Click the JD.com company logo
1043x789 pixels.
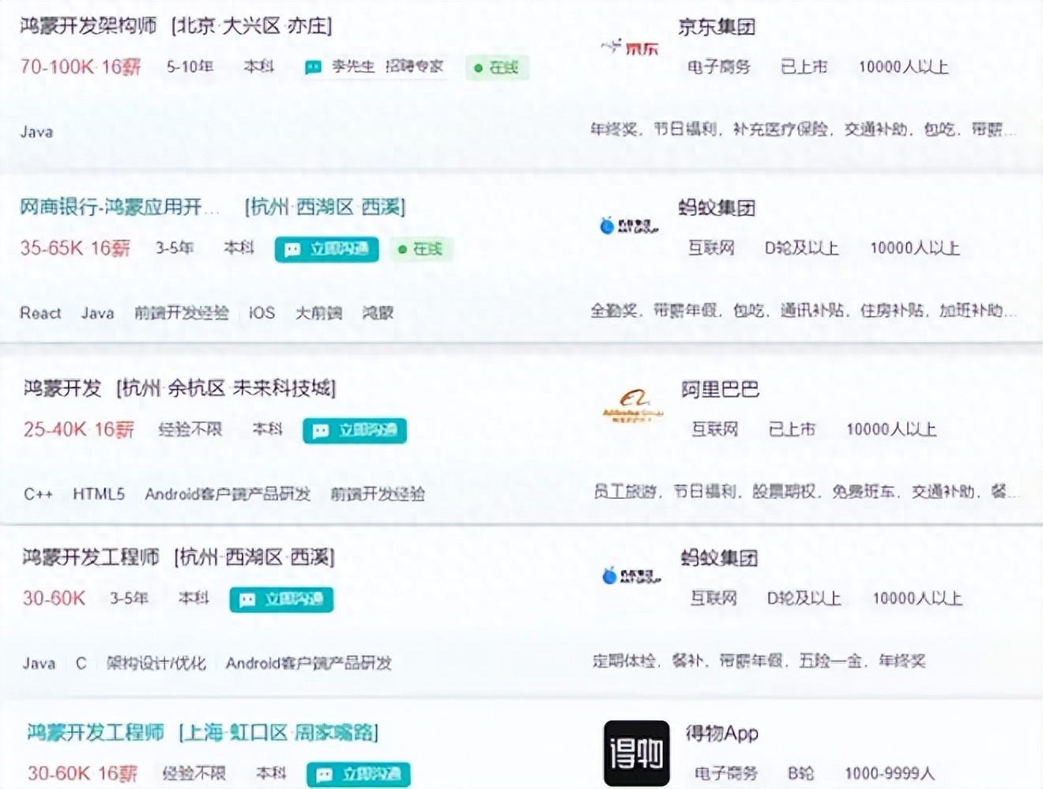(x=630, y=48)
